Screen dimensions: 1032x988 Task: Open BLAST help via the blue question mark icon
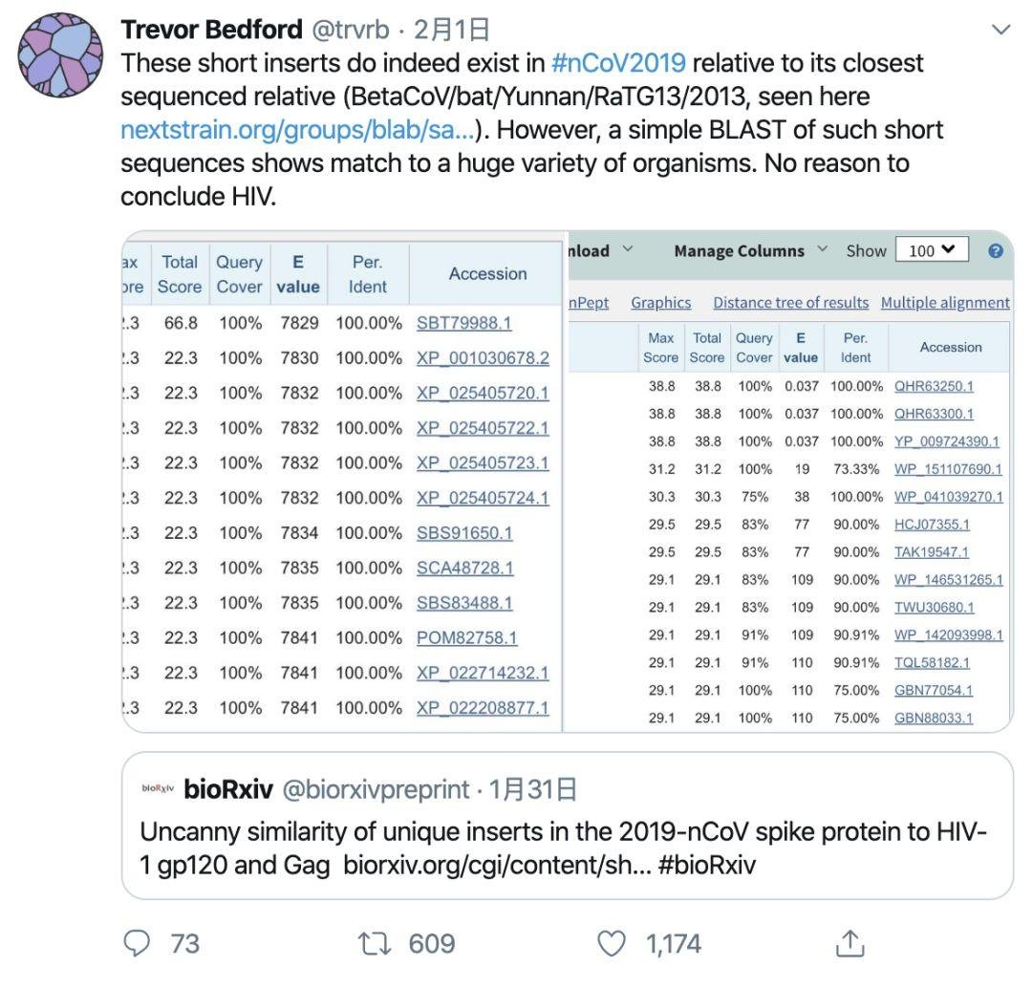[x=994, y=250]
